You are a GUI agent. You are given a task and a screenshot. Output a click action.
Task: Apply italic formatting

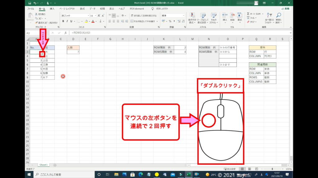(67, 21)
